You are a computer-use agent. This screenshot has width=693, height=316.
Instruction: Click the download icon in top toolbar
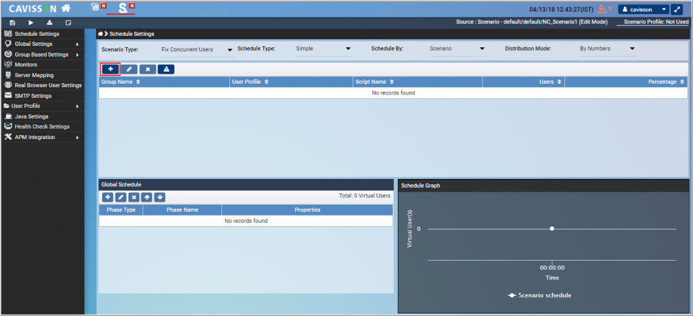[x=49, y=22]
